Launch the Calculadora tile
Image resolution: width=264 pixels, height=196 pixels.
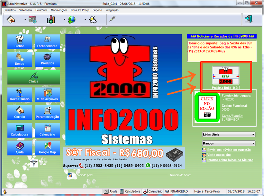(x=20, y=130)
